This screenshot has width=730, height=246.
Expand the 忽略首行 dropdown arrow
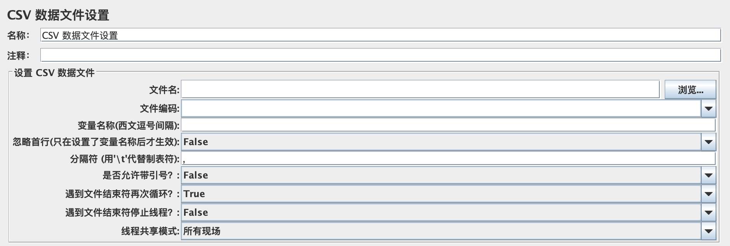tap(708, 142)
